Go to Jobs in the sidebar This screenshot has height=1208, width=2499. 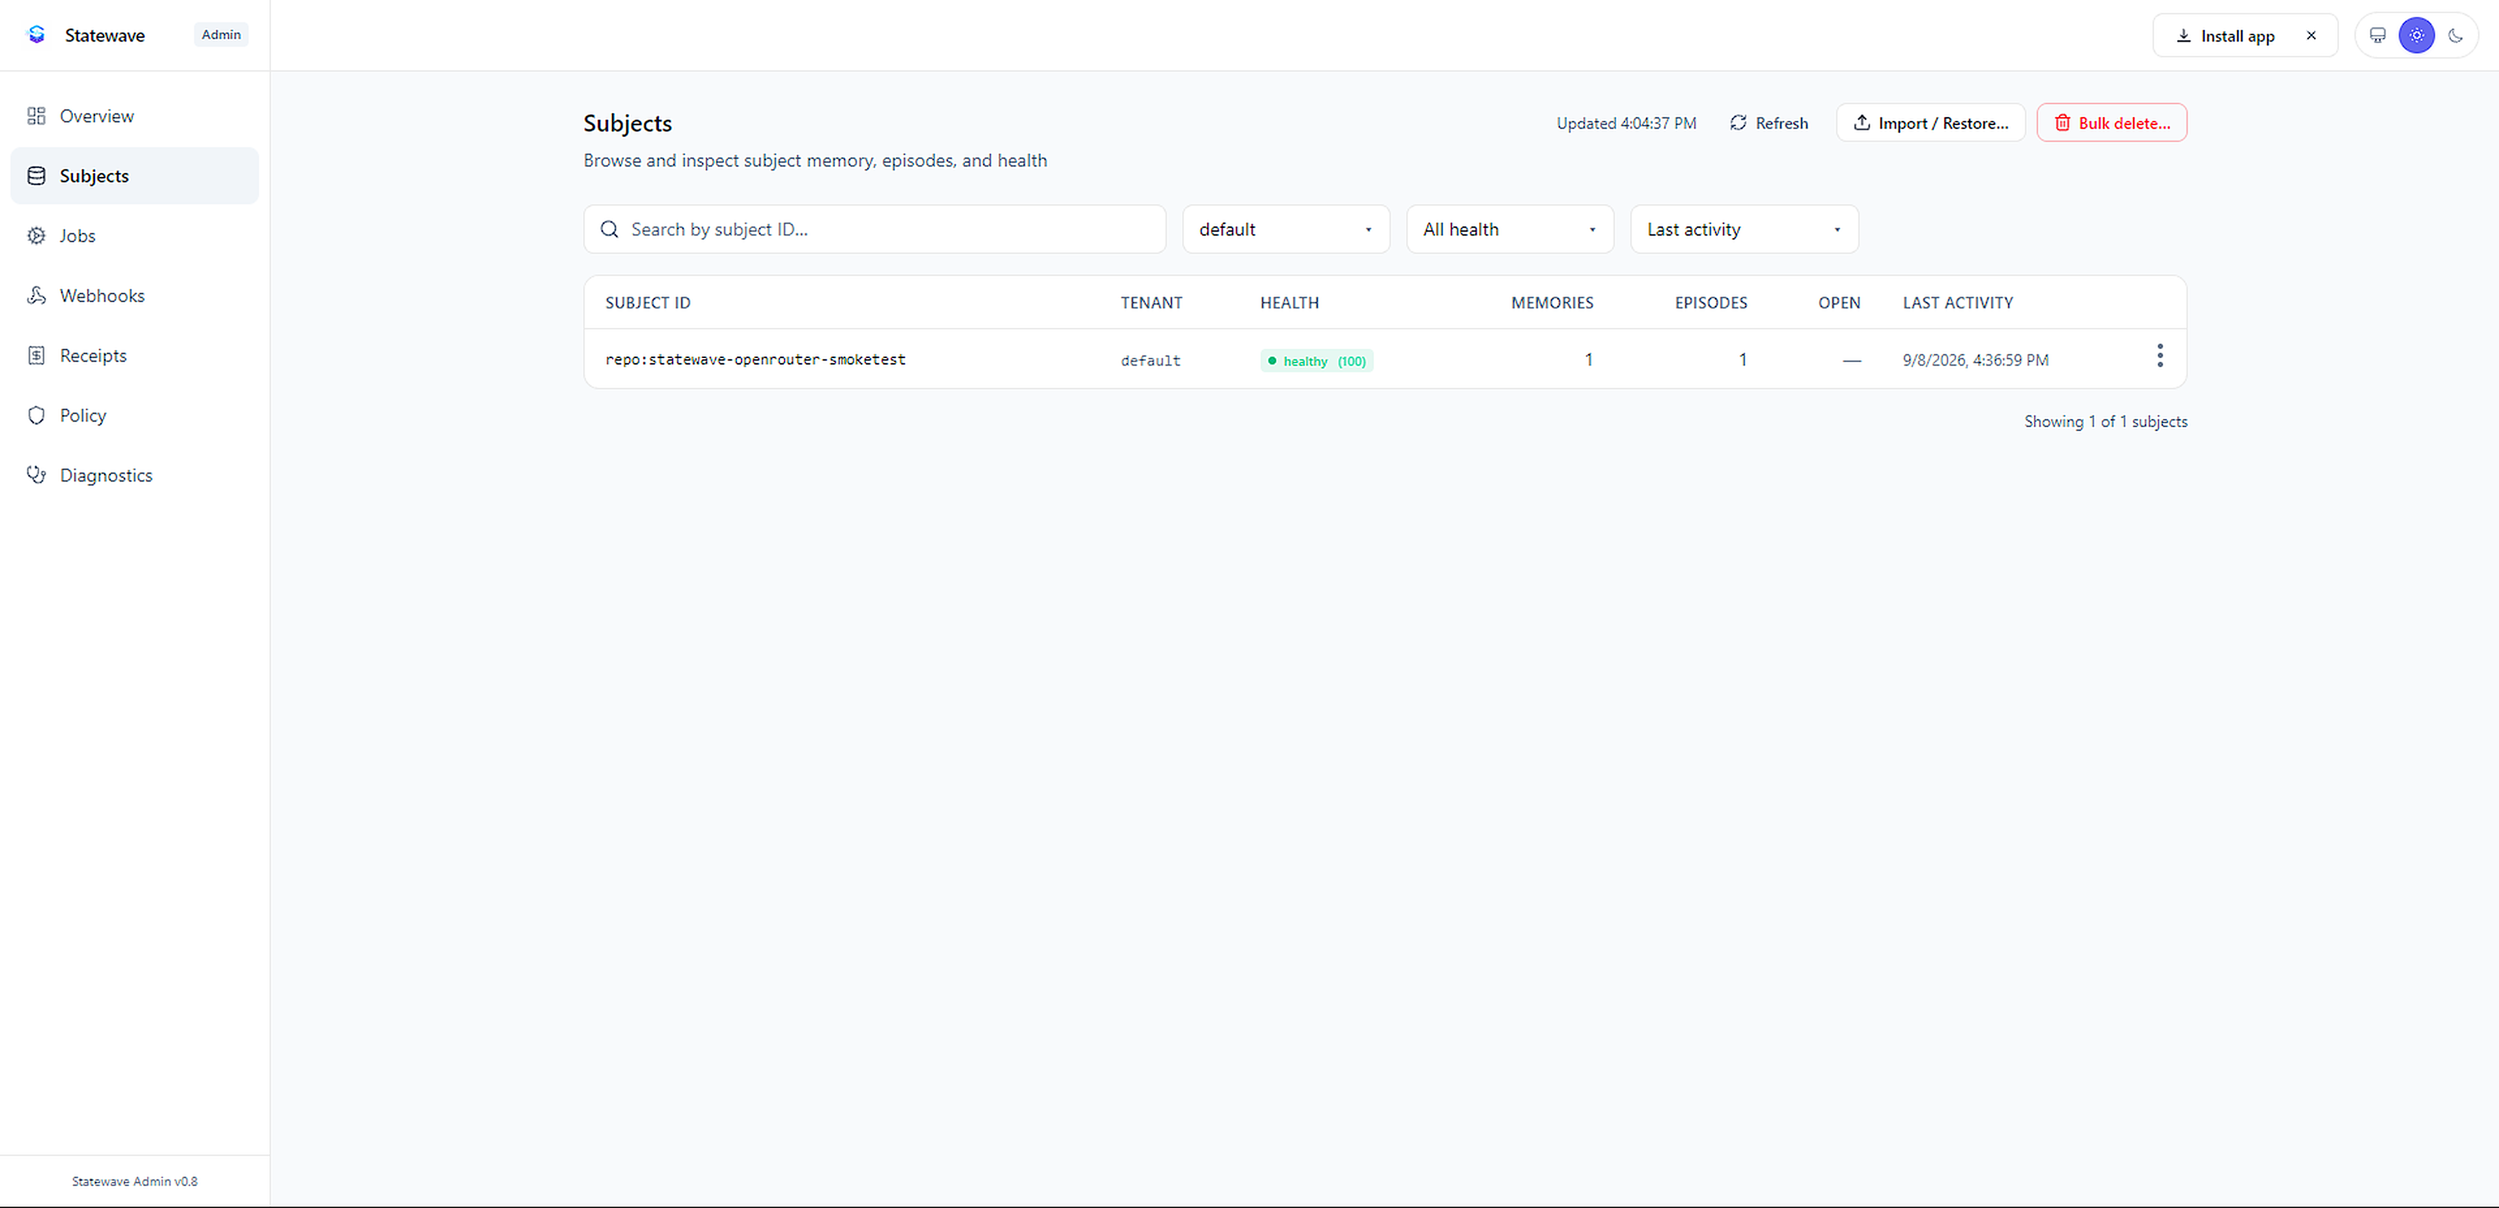click(x=135, y=236)
